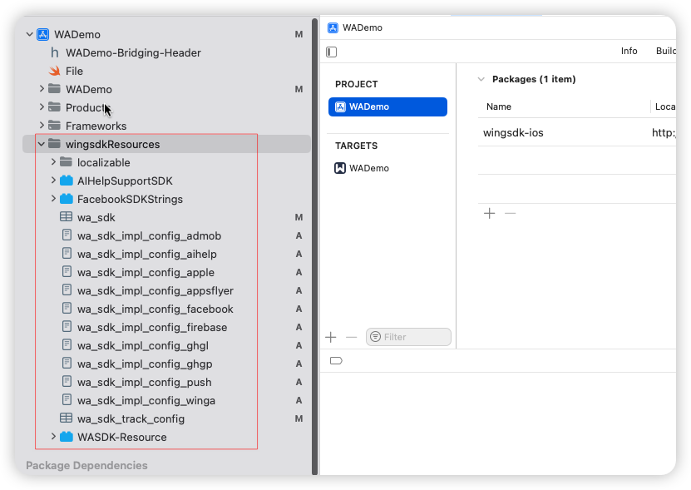The image size is (691, 490).
Task: Expand the FacebookSDKStrings bundle chevron
Action: 53,199
